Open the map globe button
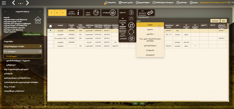234x109 pixels. (92, 13)
